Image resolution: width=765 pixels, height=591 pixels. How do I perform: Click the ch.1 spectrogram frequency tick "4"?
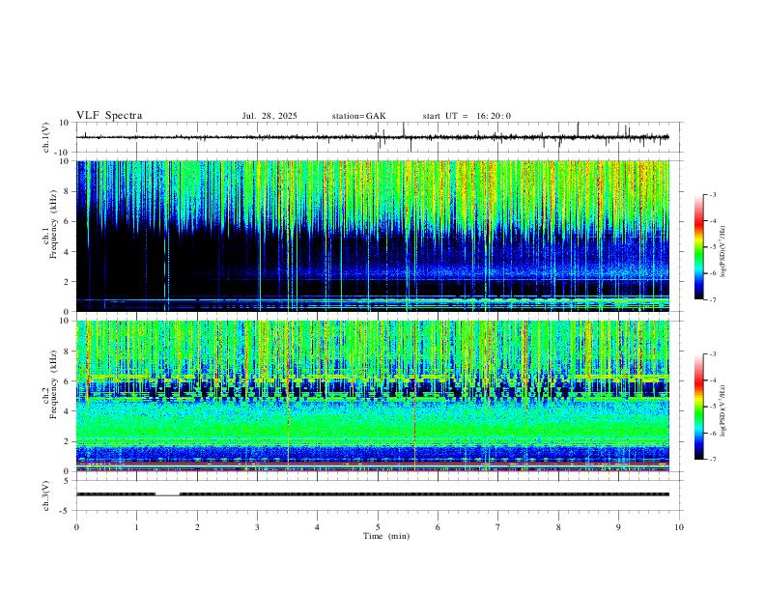68,252
